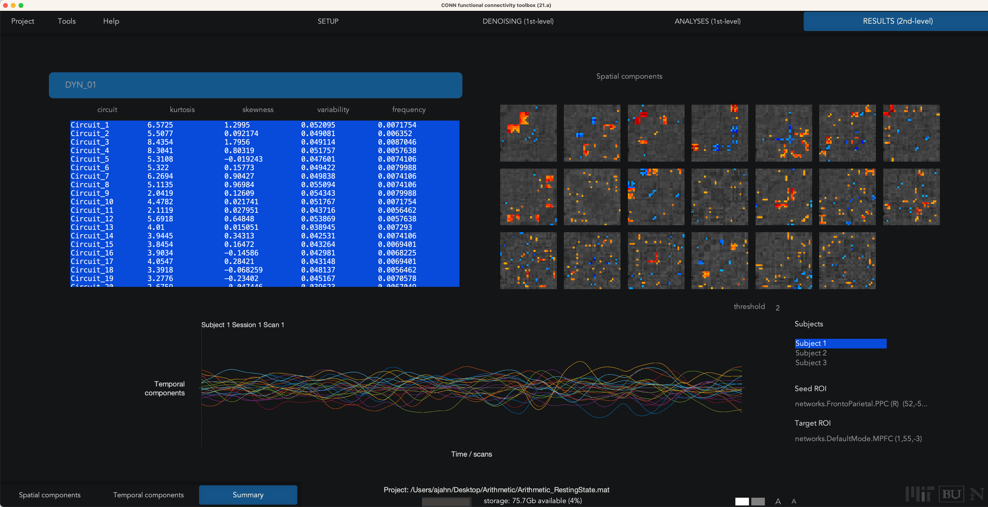The width and height of the screenshot is (988, 507).
Task: Open the Help menu
Action: tap(111, 21)
